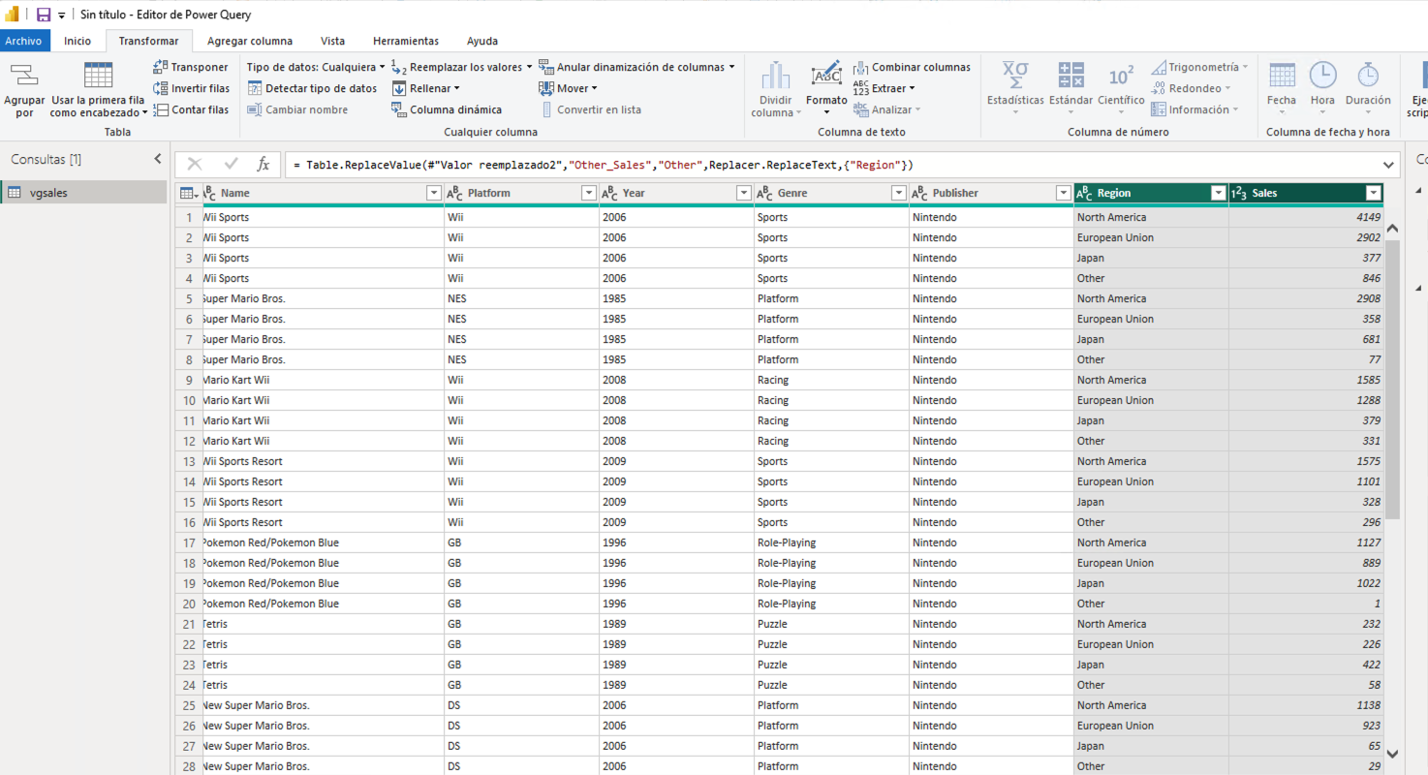Image resolution: width=1428 pixels, height=775 pixels.
Task: Open the Year column filter dropdown
Action: point(743,193)
